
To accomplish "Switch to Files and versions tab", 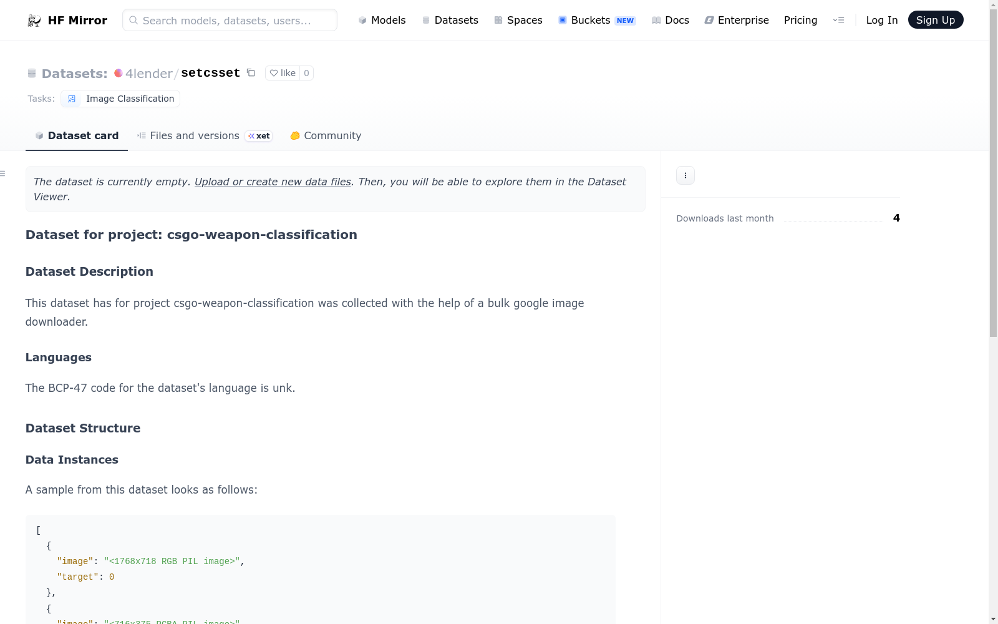I will pos(205,136).
